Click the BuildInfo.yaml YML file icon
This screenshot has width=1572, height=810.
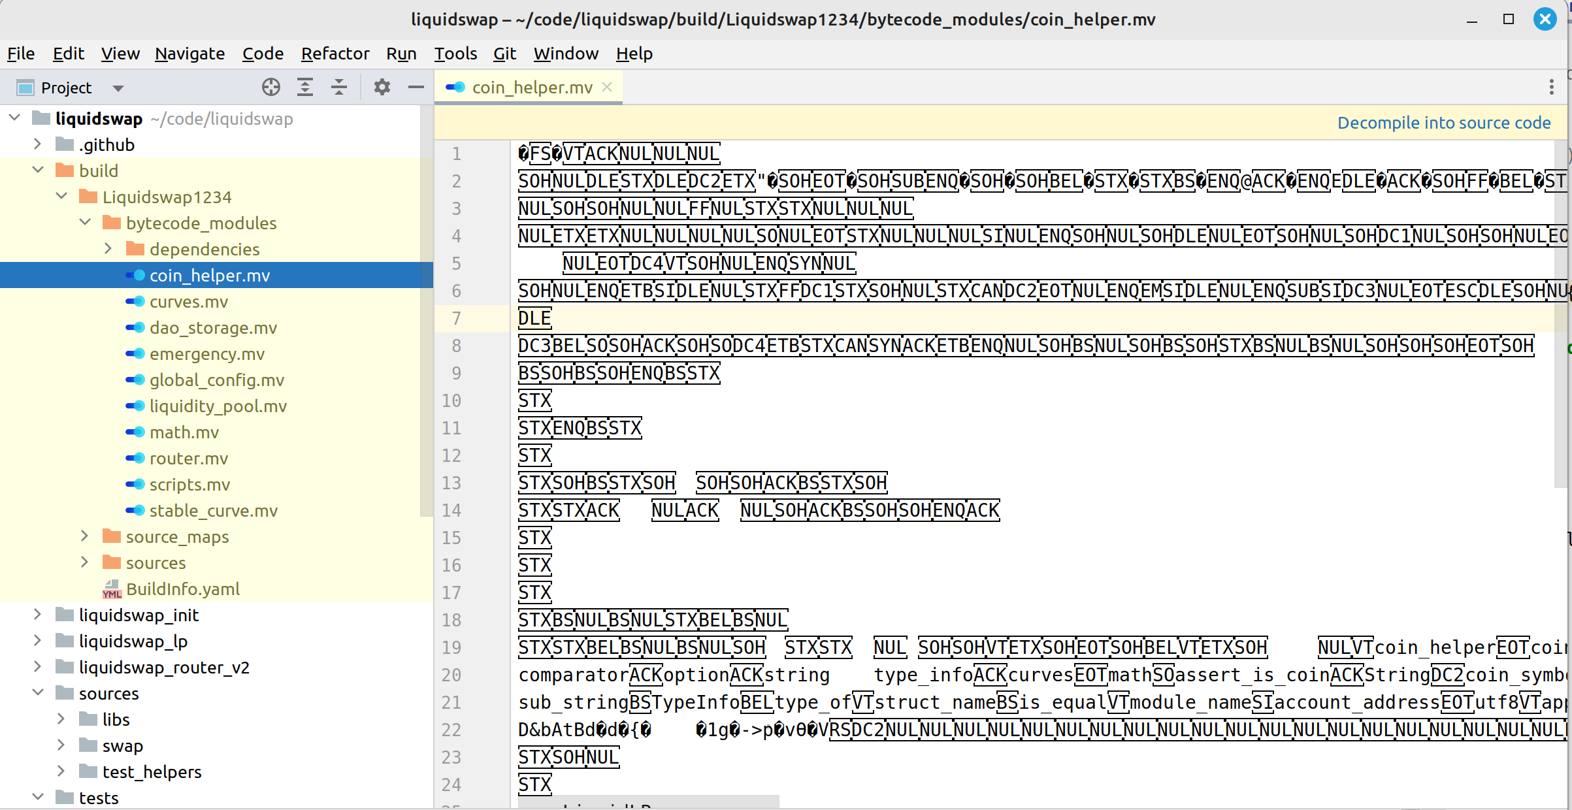point(112,589)
